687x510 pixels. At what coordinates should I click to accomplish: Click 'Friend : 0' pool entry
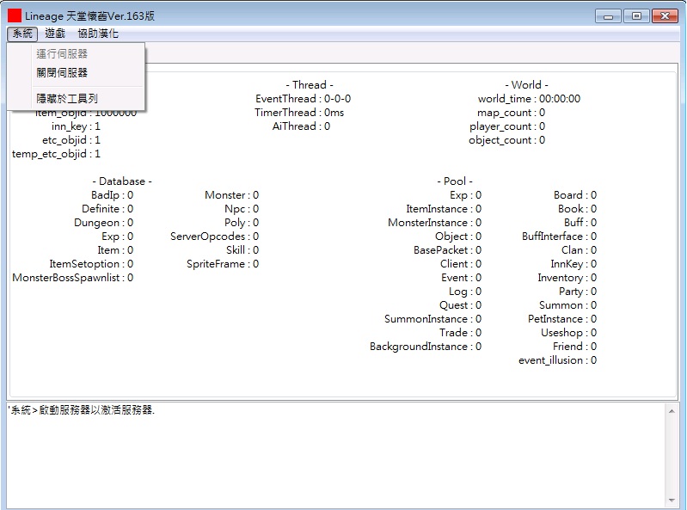click(575, 347)
